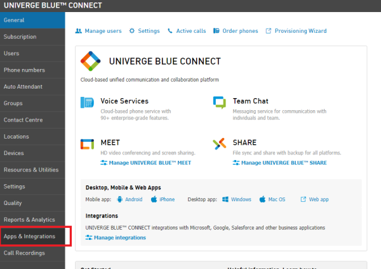Click the Order phones desk phone icon
This screenshot has width=381, height=269.
[217, 31]
